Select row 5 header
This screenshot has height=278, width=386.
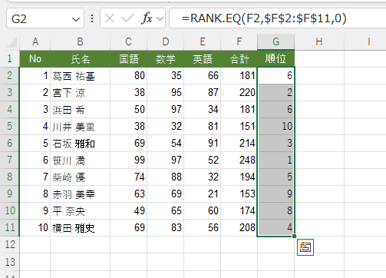(9, 126)
